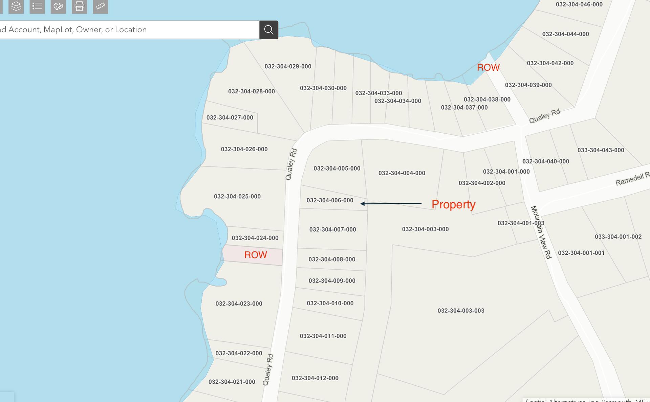Viewport: 650px width, 402px height.
Task: Click parcel 033-304-001-002
Action: click(x=618, y=237)
